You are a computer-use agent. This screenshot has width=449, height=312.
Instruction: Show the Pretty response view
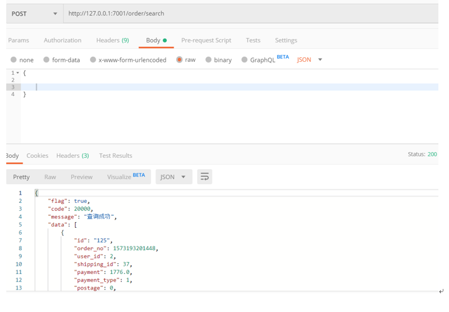pos(21,177)
